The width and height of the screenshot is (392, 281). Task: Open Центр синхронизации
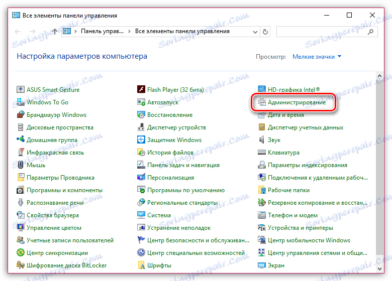[x=52, y=252]
